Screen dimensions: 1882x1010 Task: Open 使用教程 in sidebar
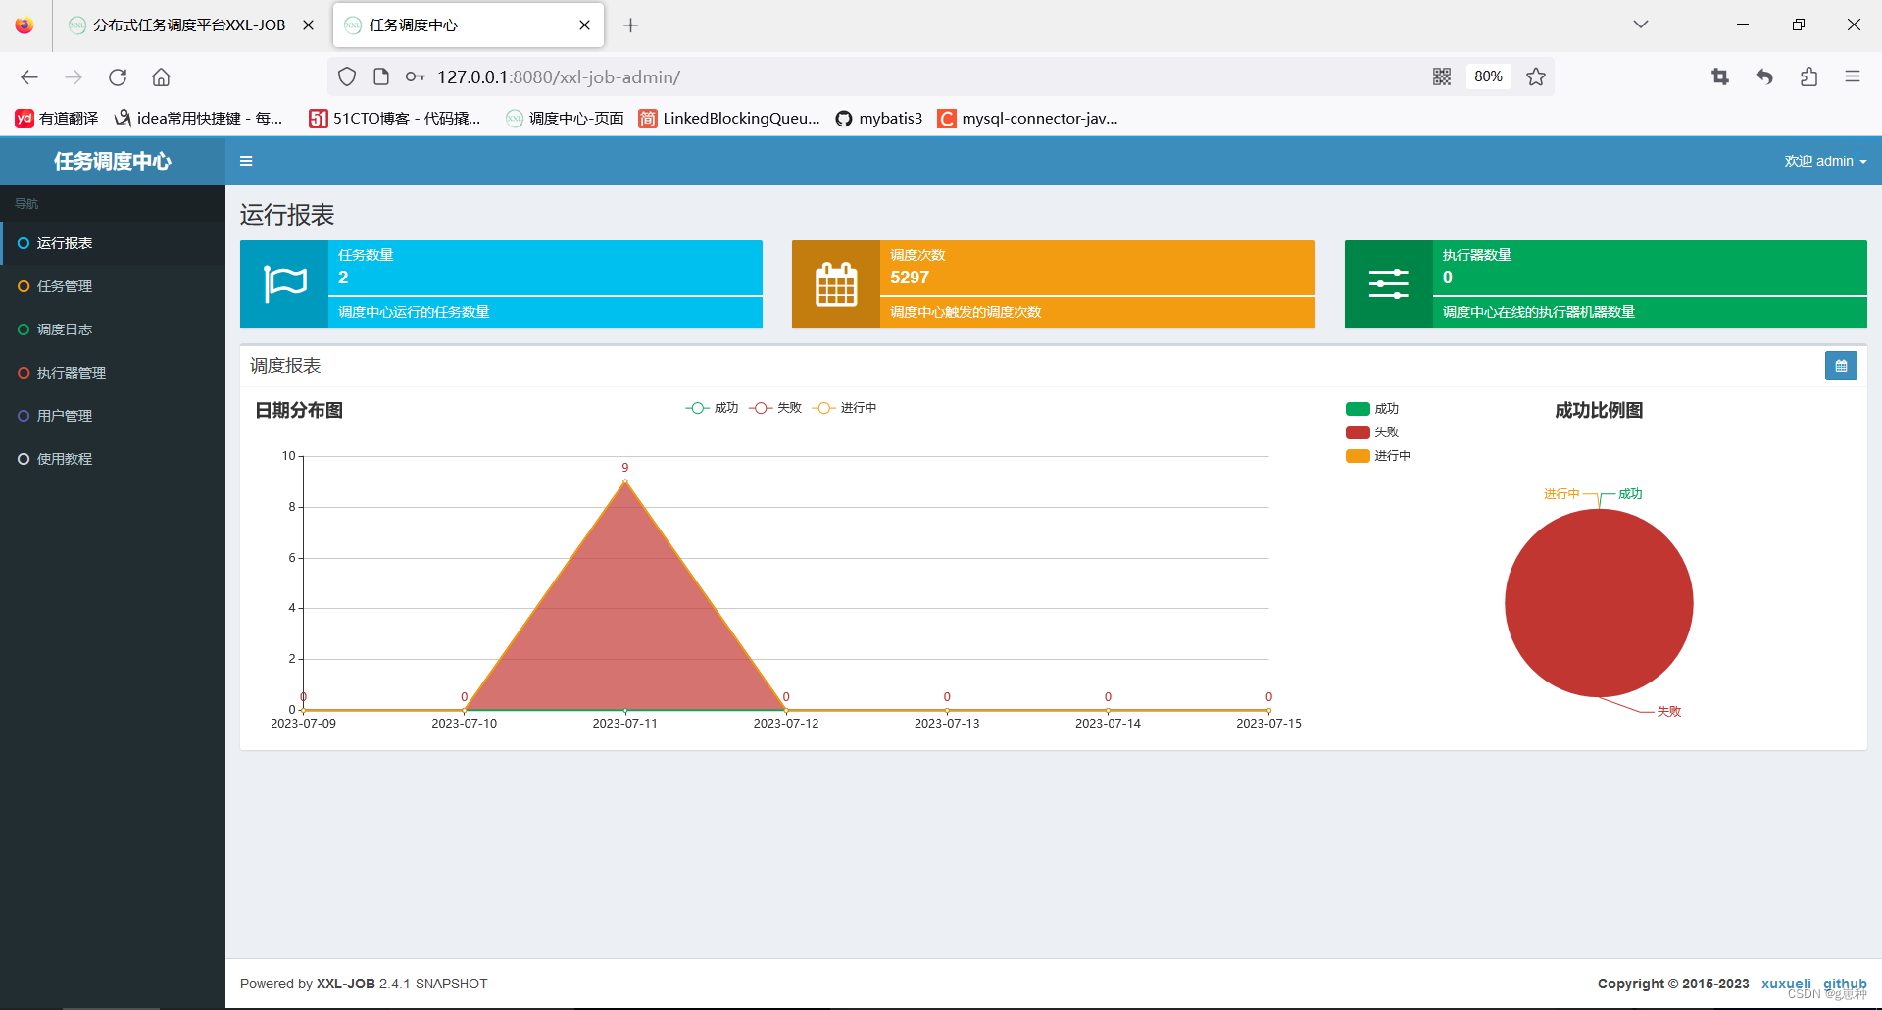coord(113,459)
